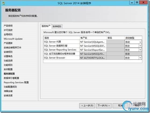Click the 上一步(B) back button
The width and height of the screenshot is (150, 113).
(87, 106)
